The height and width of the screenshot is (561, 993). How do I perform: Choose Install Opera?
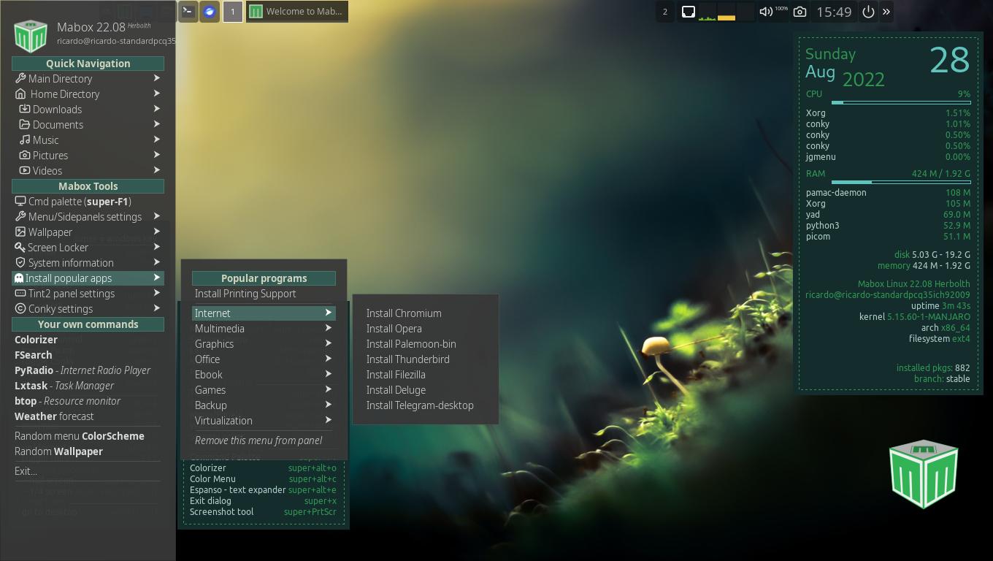click(426, 328)
